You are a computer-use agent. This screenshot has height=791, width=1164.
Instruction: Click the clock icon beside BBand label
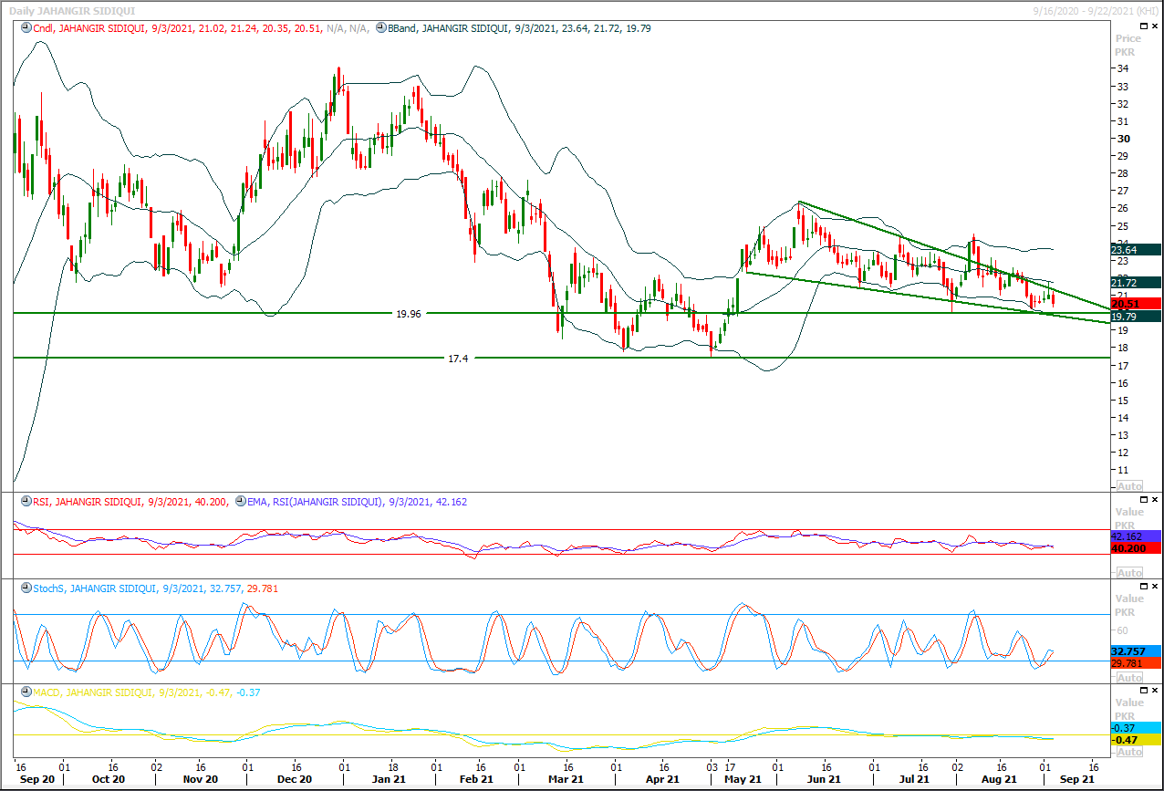(381, 28)
